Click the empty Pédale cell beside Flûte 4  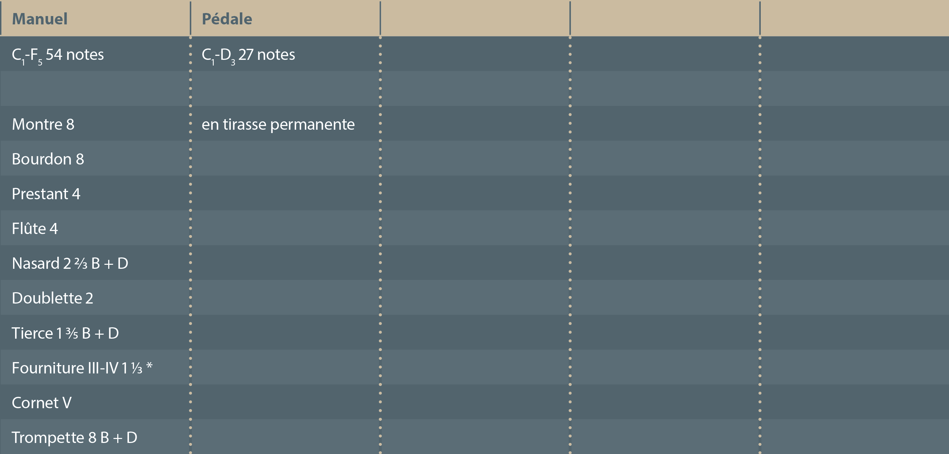285,229
